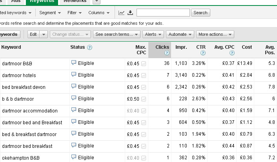Sort by the Cost column header
Image resolution: width=277 pixels, height=162 pixels.
coord(247,47)
